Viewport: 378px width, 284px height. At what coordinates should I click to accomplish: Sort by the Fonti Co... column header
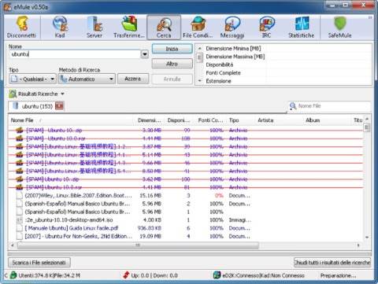pos(210,120)
